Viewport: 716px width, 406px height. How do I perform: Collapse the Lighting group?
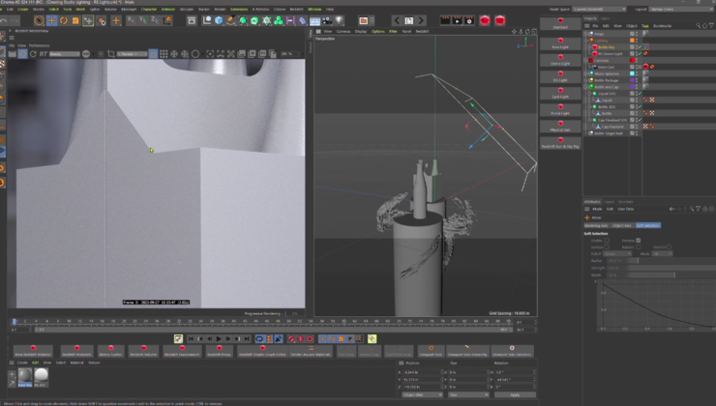[x=585, y=41]
